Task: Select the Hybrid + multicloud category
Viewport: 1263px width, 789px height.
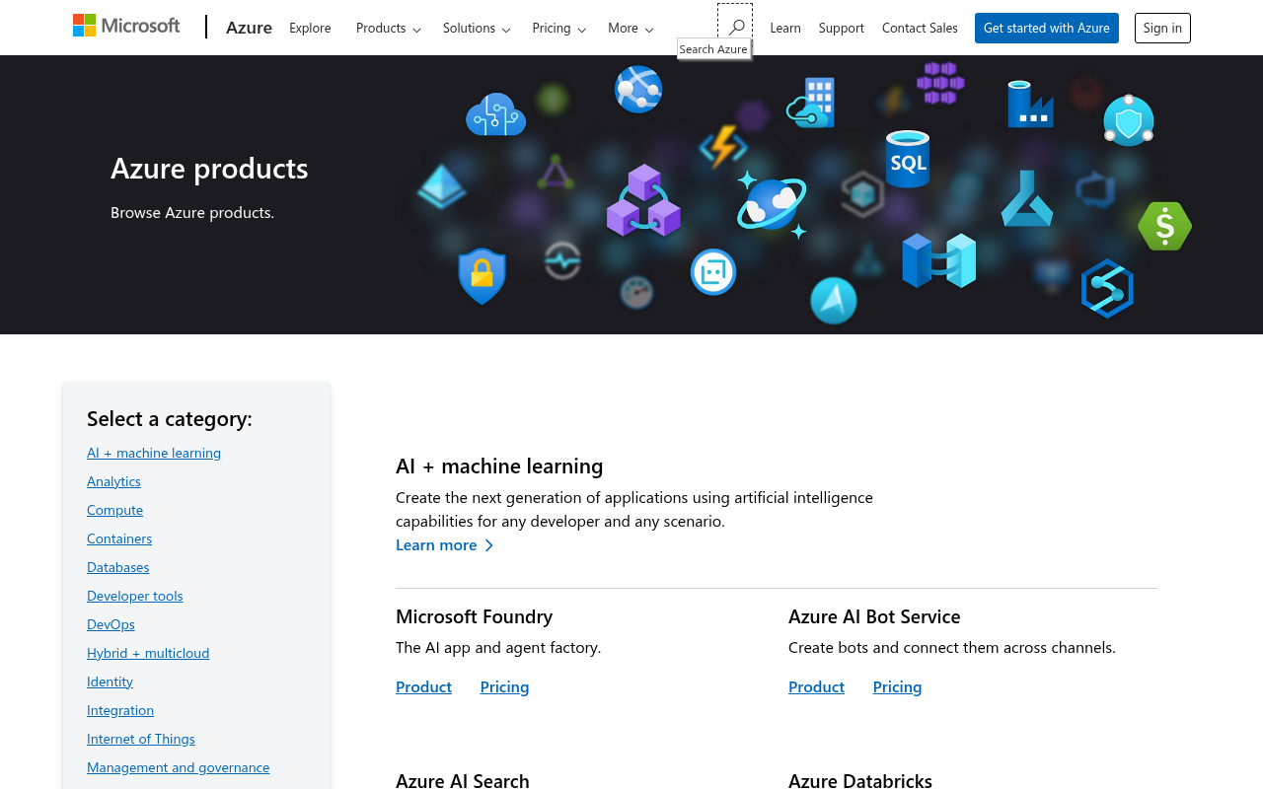Action: click(x=148, y=653)
